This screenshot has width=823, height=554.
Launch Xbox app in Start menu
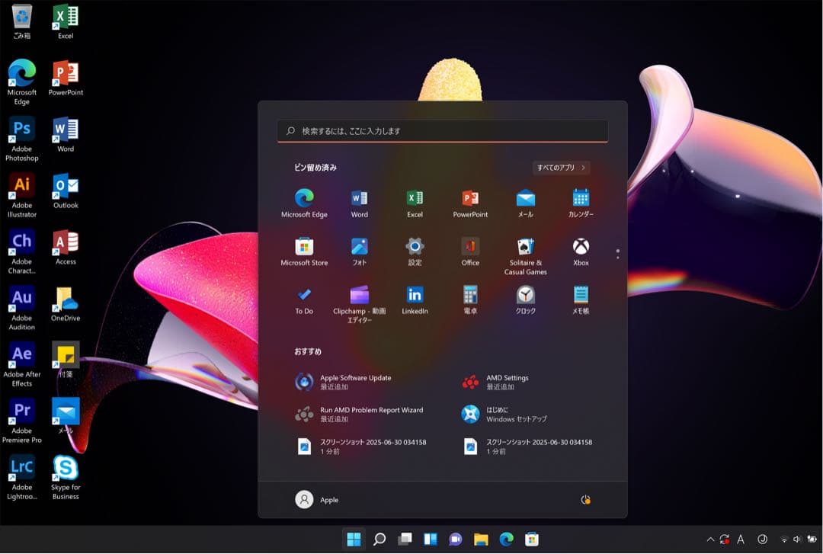point(581,247)
